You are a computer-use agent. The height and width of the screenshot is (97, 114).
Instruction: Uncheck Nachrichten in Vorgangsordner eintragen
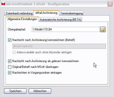[x=10, y=73]
